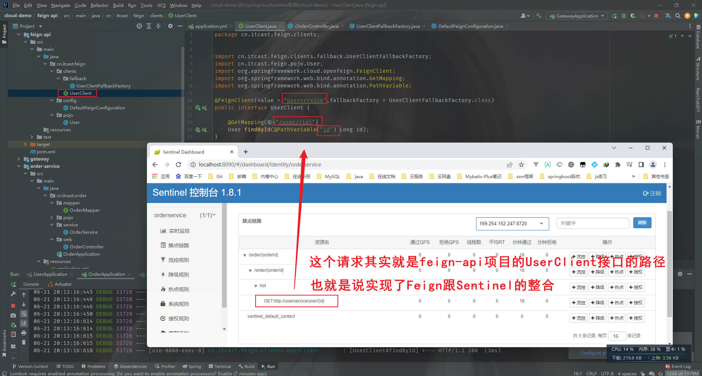702x376 pixels.
Task: Switch to the Actuator tab in the Run panel
Action: (60, 284)
